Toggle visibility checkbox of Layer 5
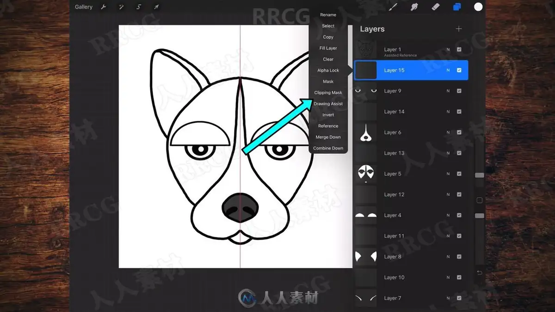 click(459, 174)
